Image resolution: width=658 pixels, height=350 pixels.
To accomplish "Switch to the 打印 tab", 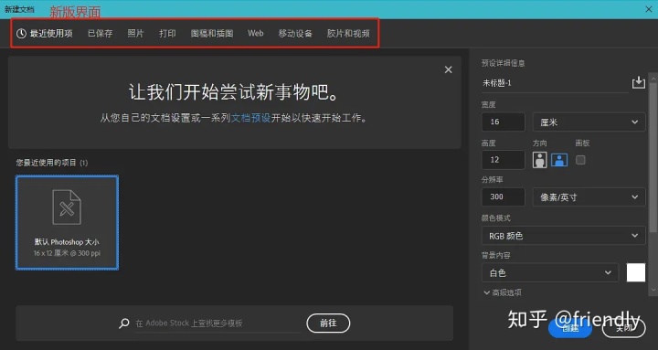I will point(167,33).
